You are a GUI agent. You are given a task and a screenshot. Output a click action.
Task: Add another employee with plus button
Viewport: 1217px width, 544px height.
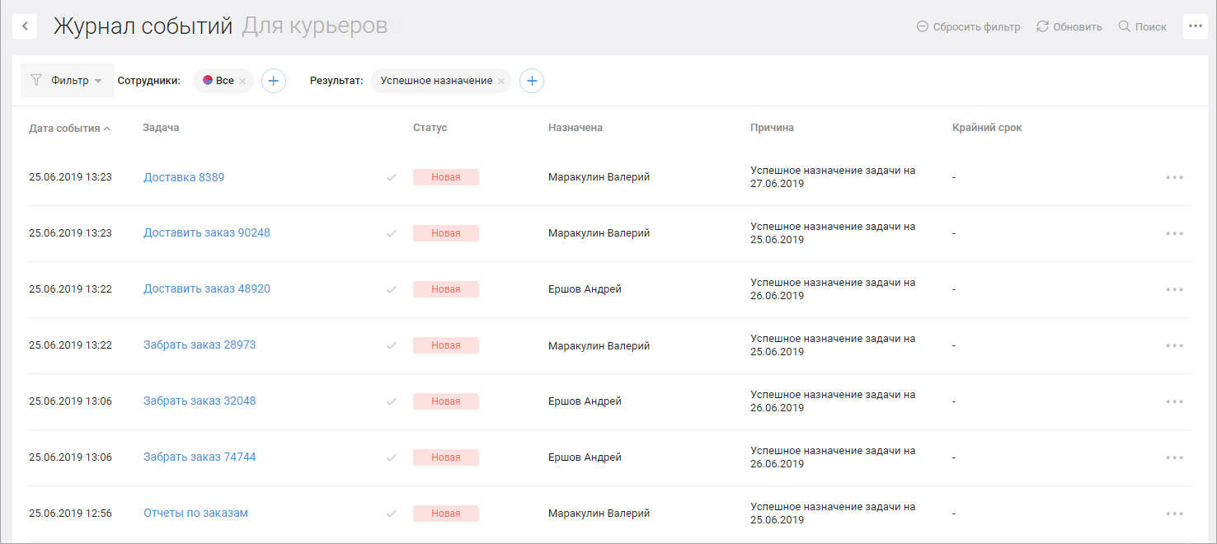pos(274,81)
